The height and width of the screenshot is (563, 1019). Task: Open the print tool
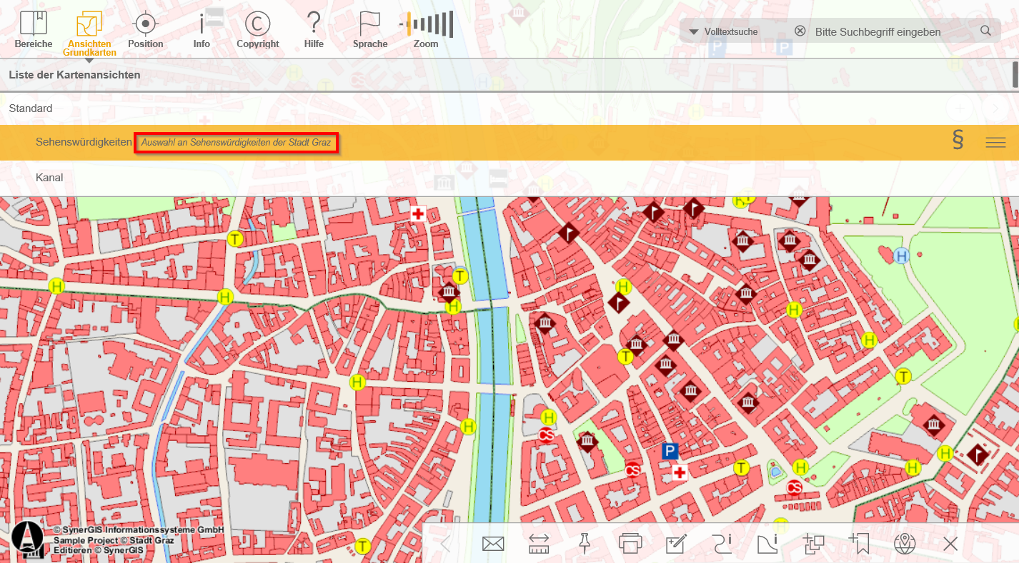(x=630, y=543)
